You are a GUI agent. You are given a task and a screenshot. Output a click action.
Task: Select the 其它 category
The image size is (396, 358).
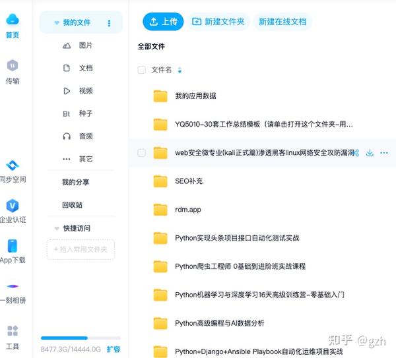coord(77,159)
